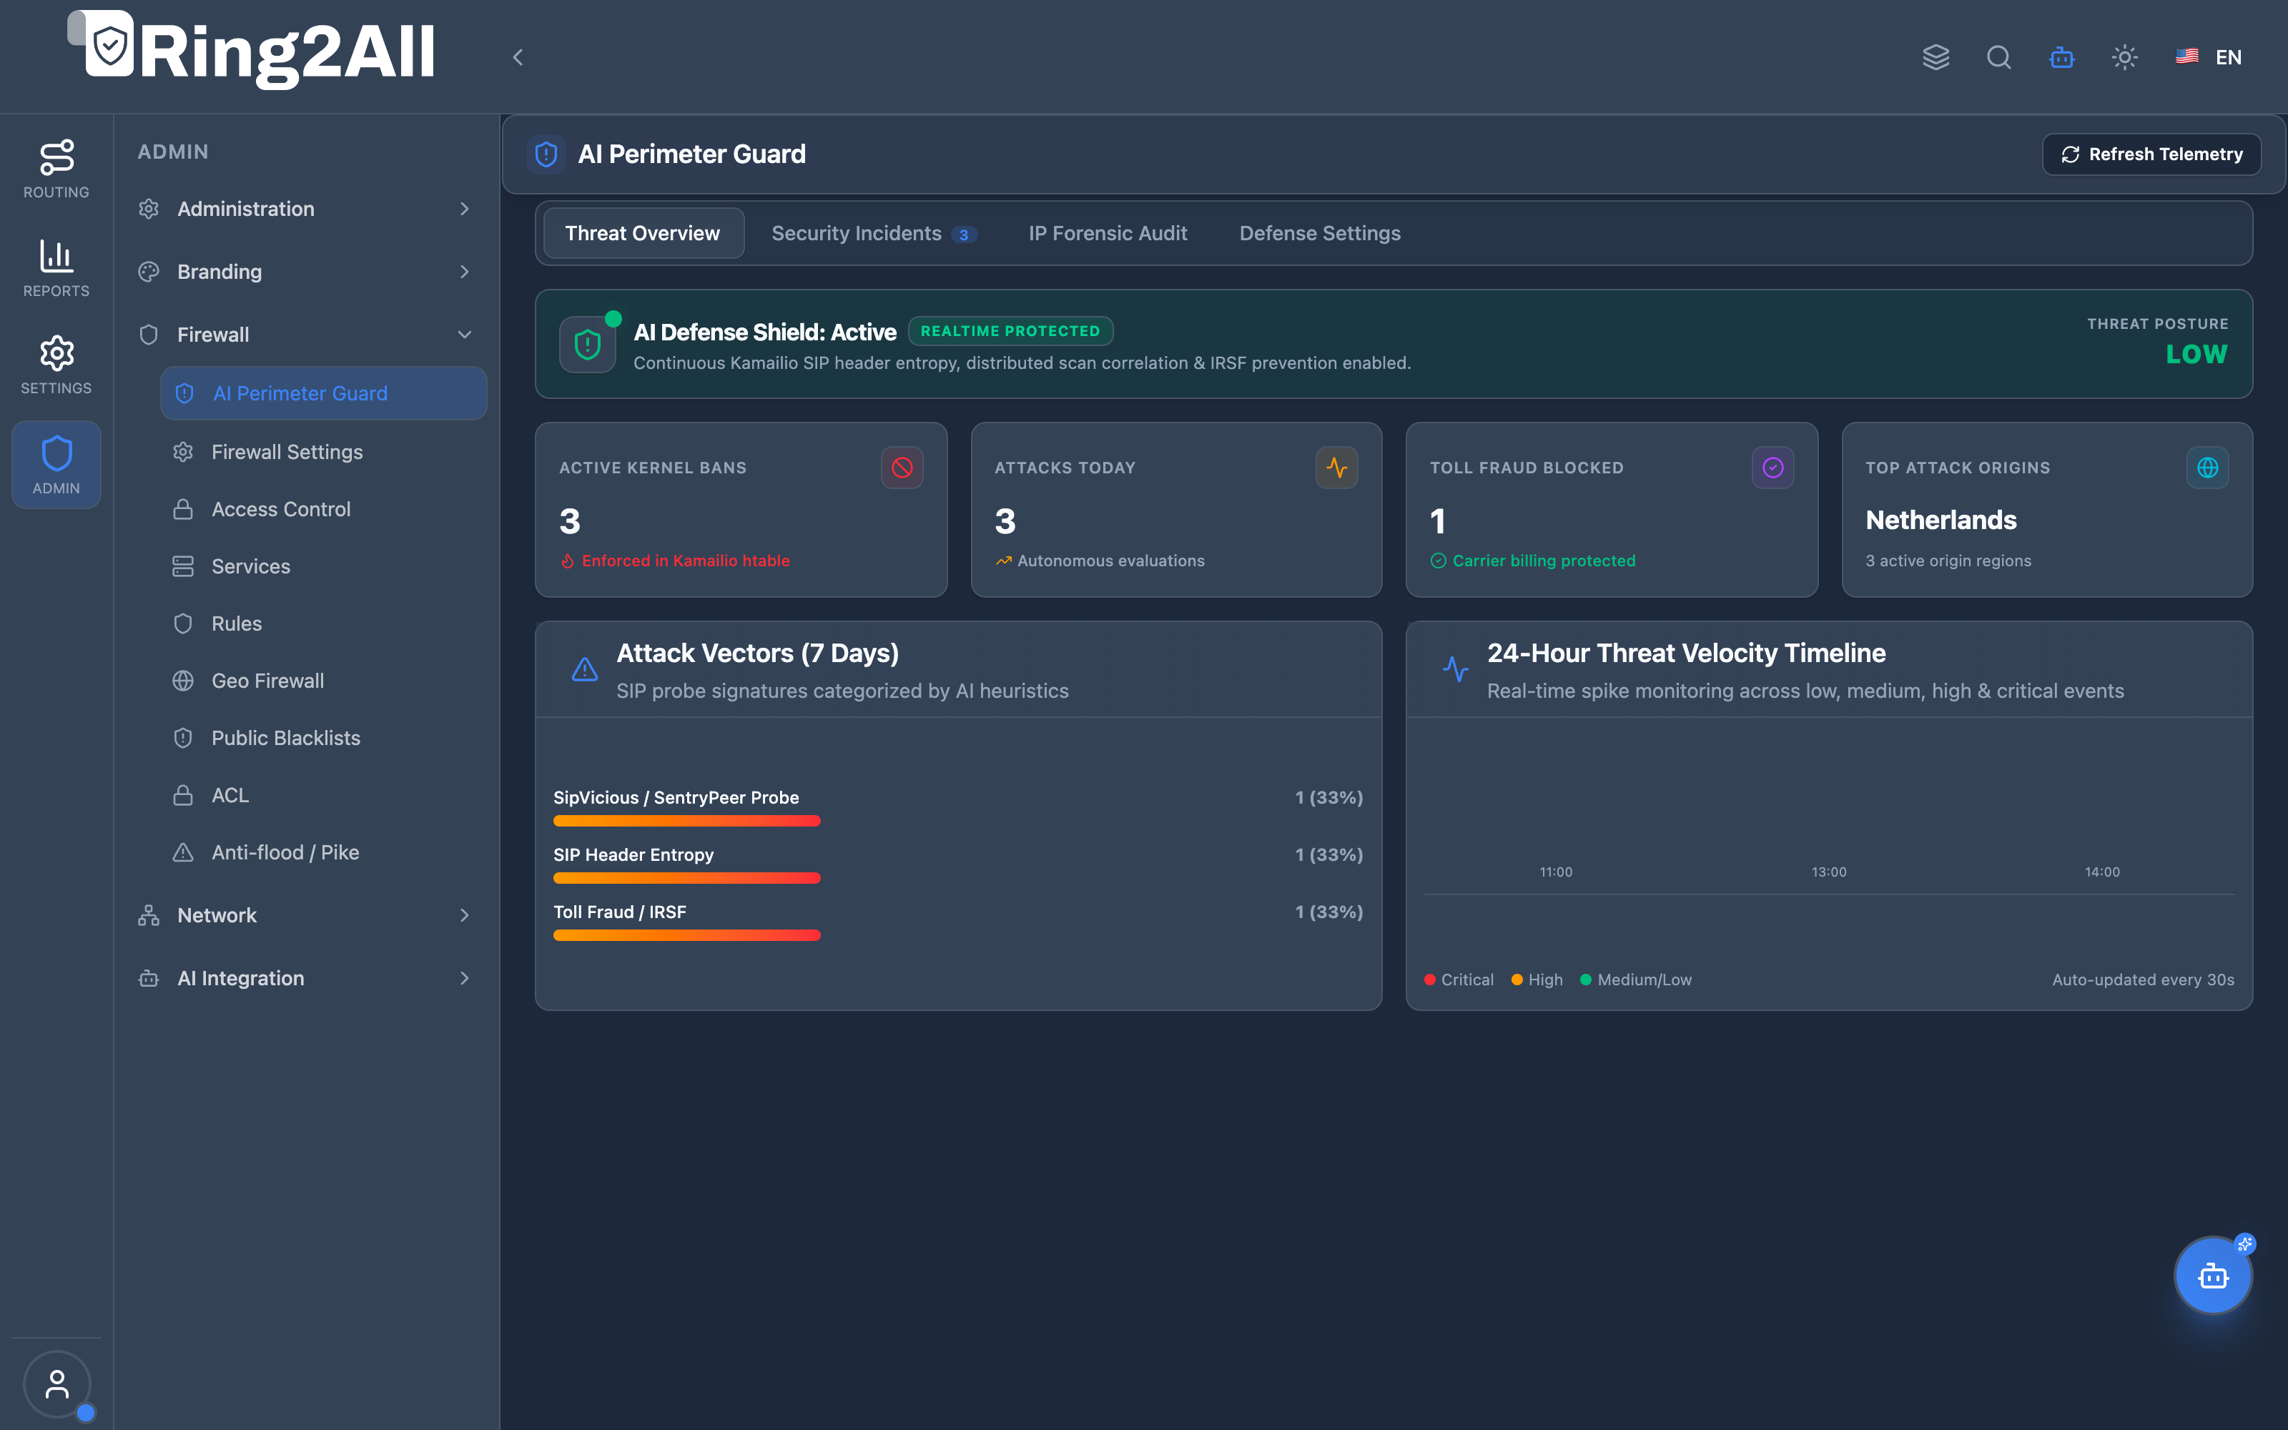
Task: Open the search magnifier icon
Action: pos(1998,58)
